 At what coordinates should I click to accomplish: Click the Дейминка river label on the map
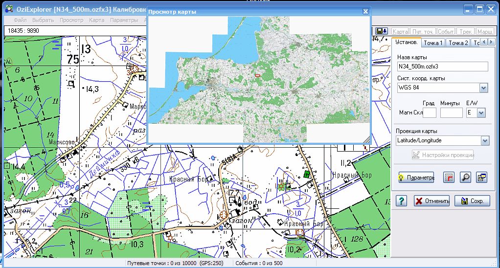(x=104, y=163)
